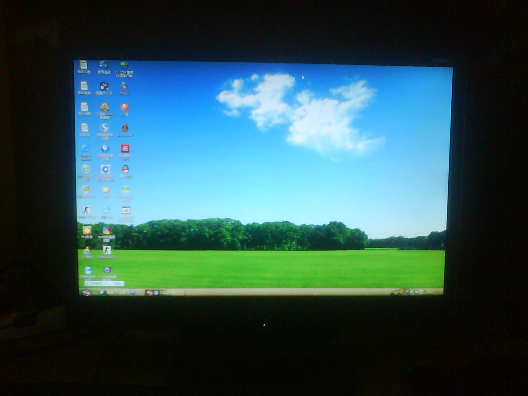Click the floating language bar above the taskbar

(104, 283)
